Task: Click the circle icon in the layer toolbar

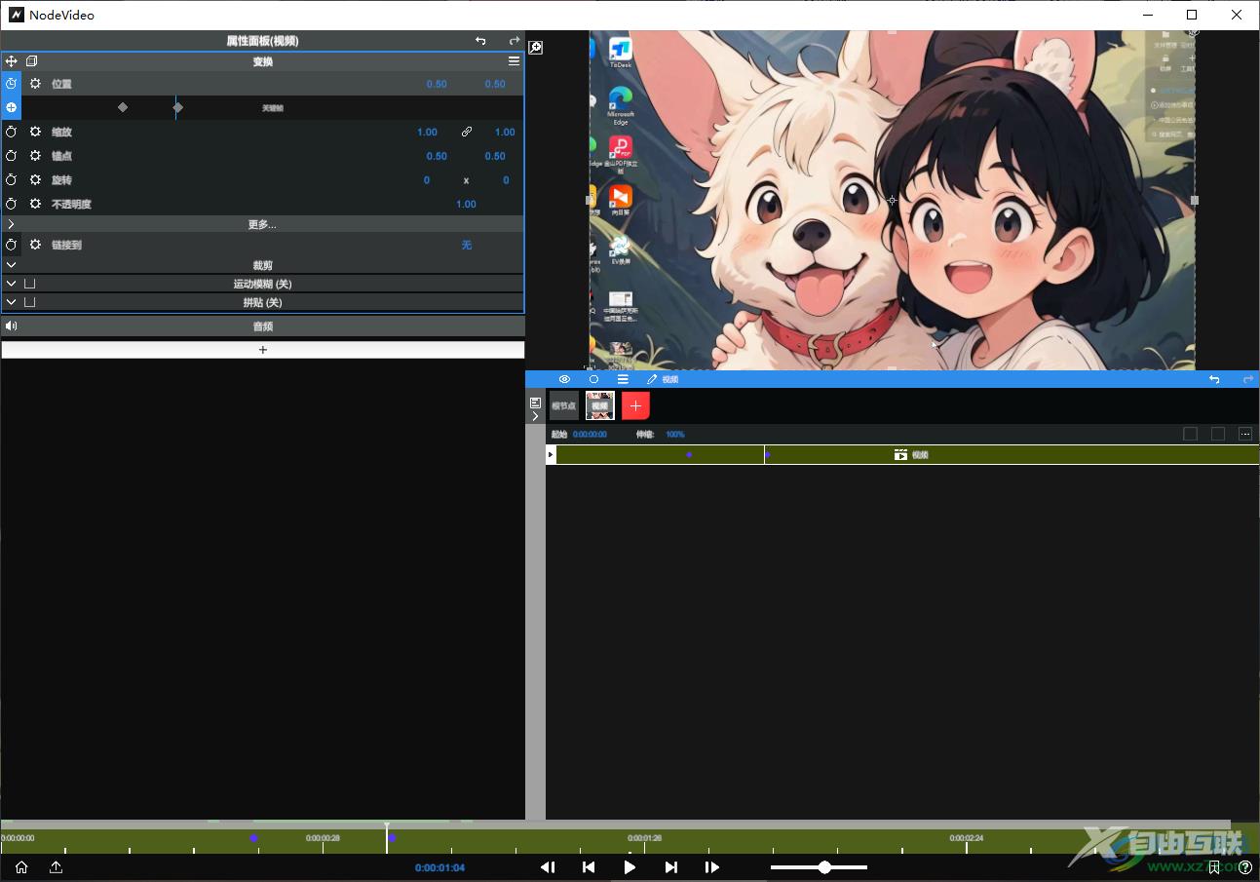Action: pyautogui.click(x=593, y=379)
